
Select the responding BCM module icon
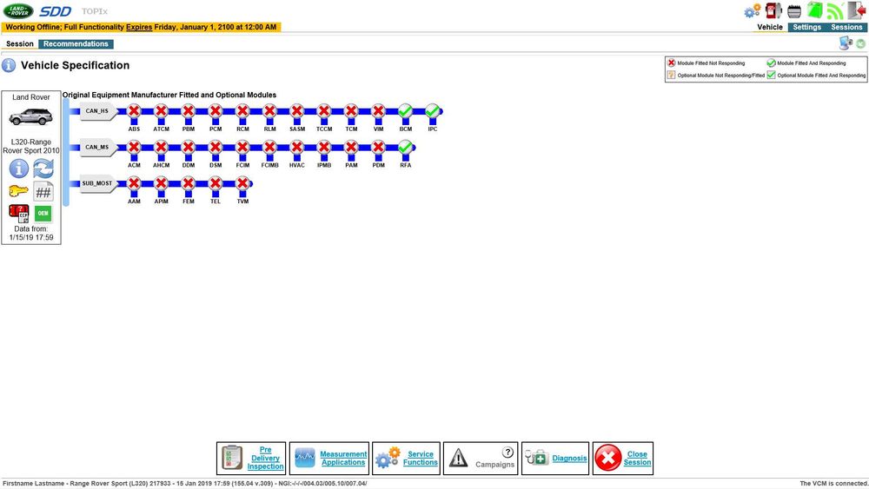[405, 111]
